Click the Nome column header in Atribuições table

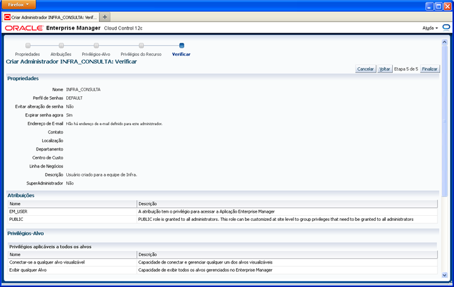tap(72, 204)
